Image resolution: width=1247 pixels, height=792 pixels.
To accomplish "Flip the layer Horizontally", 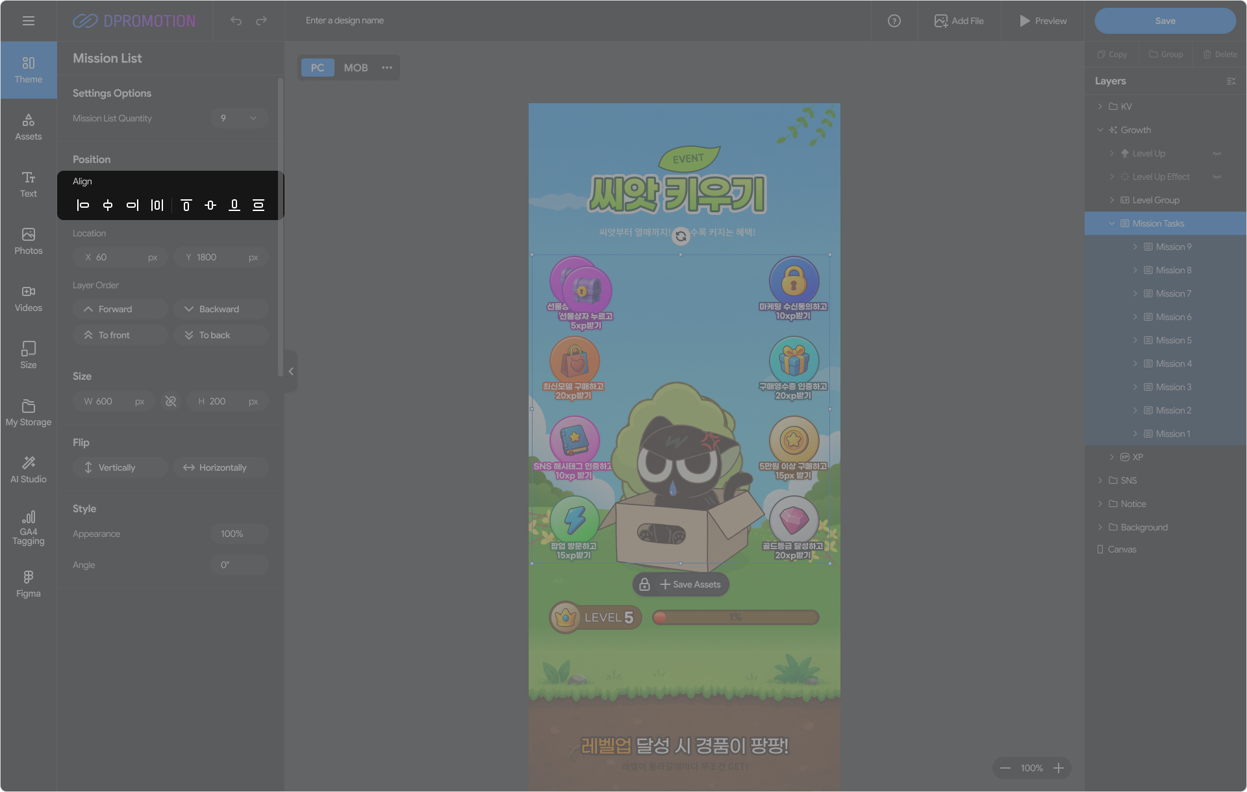I will pos(221,467).
